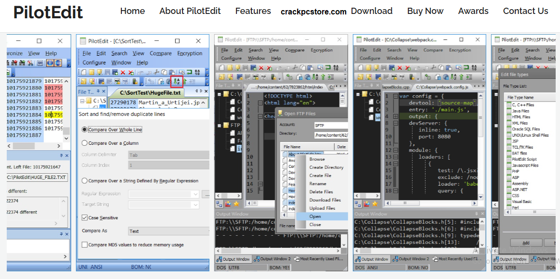Image resolution: width=560 pixels, height=279 pixels.
Task: Click the Save All icon in FTP window toolbar
Action: click(253, 67)
